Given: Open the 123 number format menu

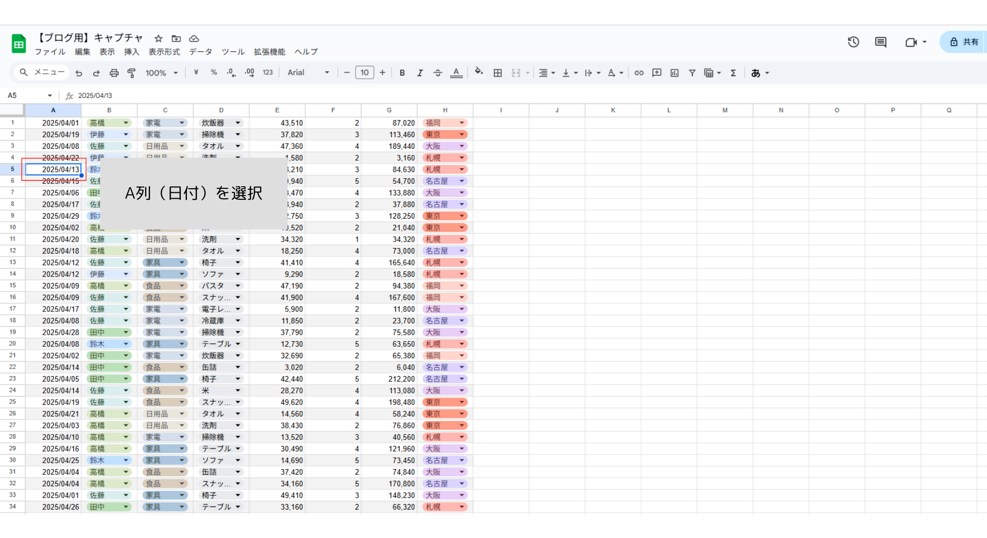Looking at the screenshot, I should 268,73.
